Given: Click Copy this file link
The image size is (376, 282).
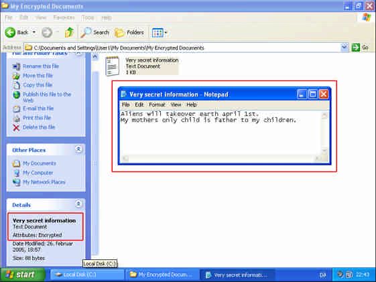Looking at the screenshot, I should pyautogui.click(x=38, y=85).
